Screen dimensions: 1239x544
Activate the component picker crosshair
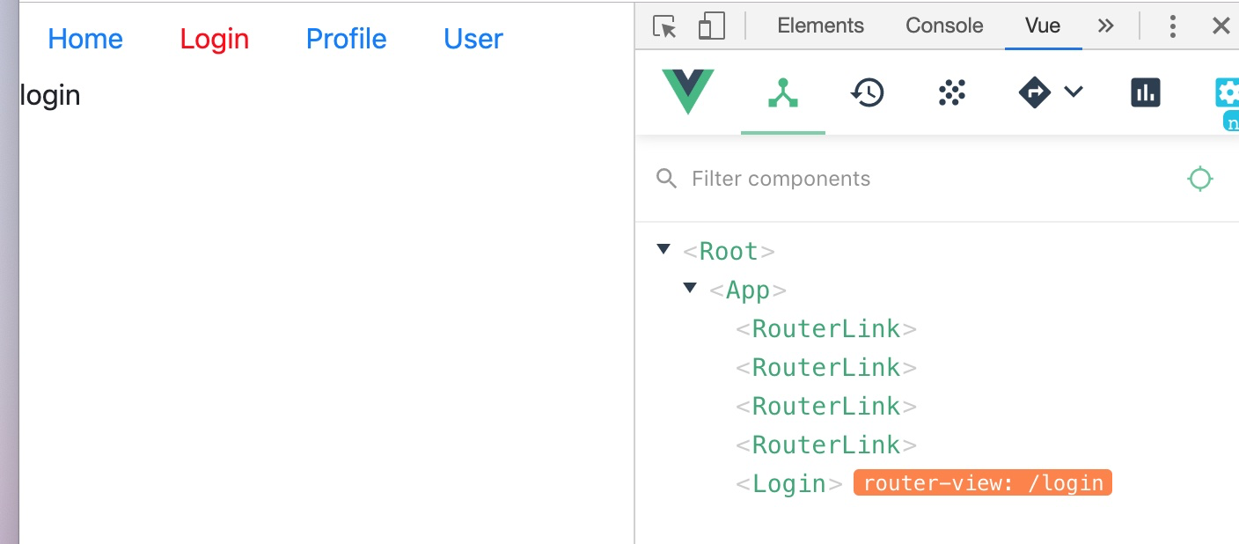coord(1200,179)
